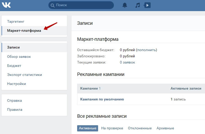Focus the Поиск search field

pos(83,5)
